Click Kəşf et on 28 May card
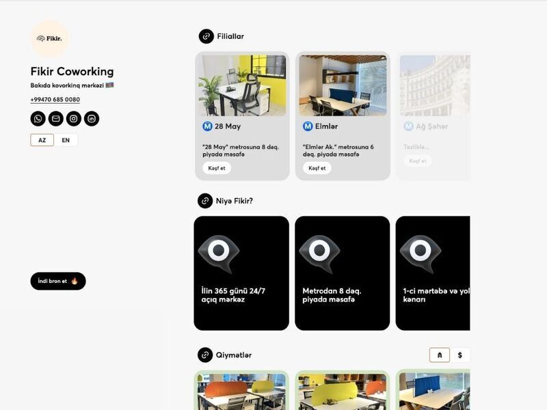The width and height of the screenshot is (547, 410). pos(217,168)
